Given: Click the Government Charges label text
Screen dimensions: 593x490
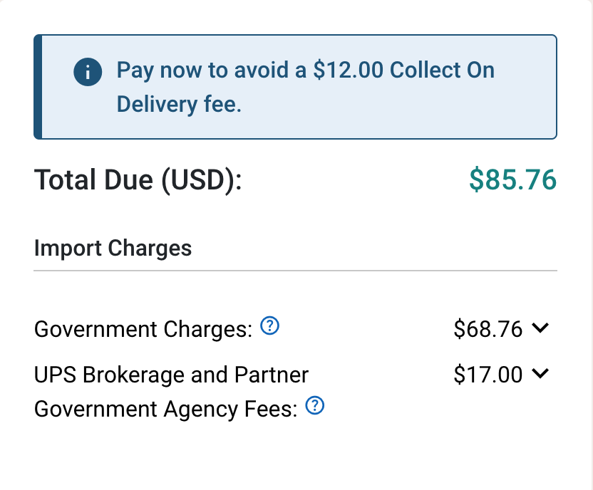Looking at the screenshot, I should point(143,330).
